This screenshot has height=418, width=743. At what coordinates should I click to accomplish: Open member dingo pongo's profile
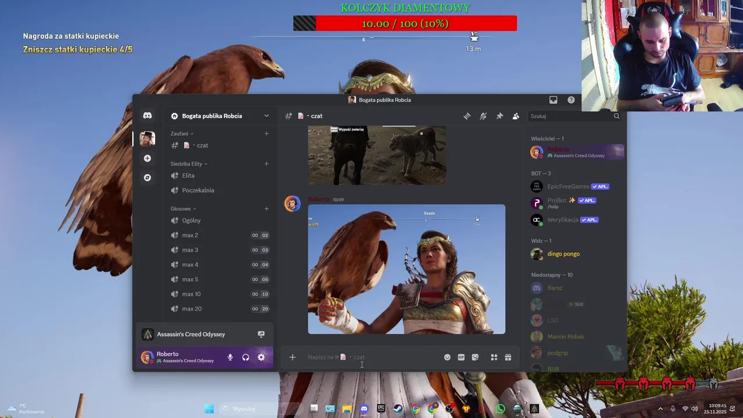[576, 254]
